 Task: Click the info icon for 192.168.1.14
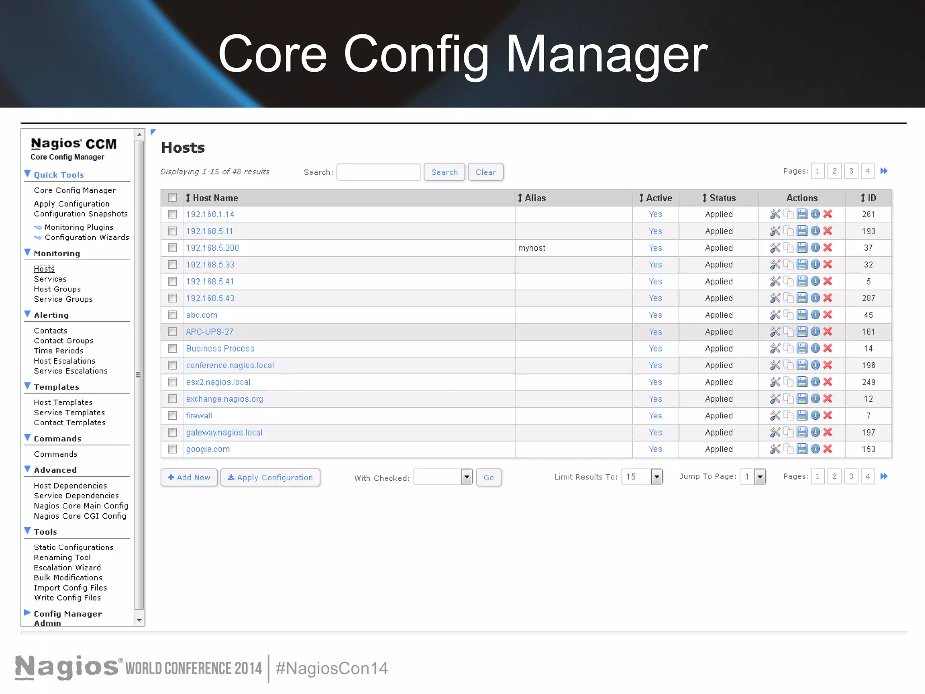pyautogui.click(x=815, y=214)
